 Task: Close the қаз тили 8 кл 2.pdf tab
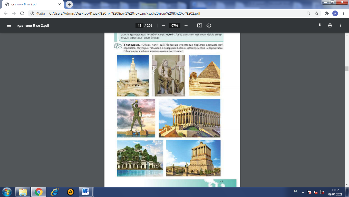pos(59,5)
